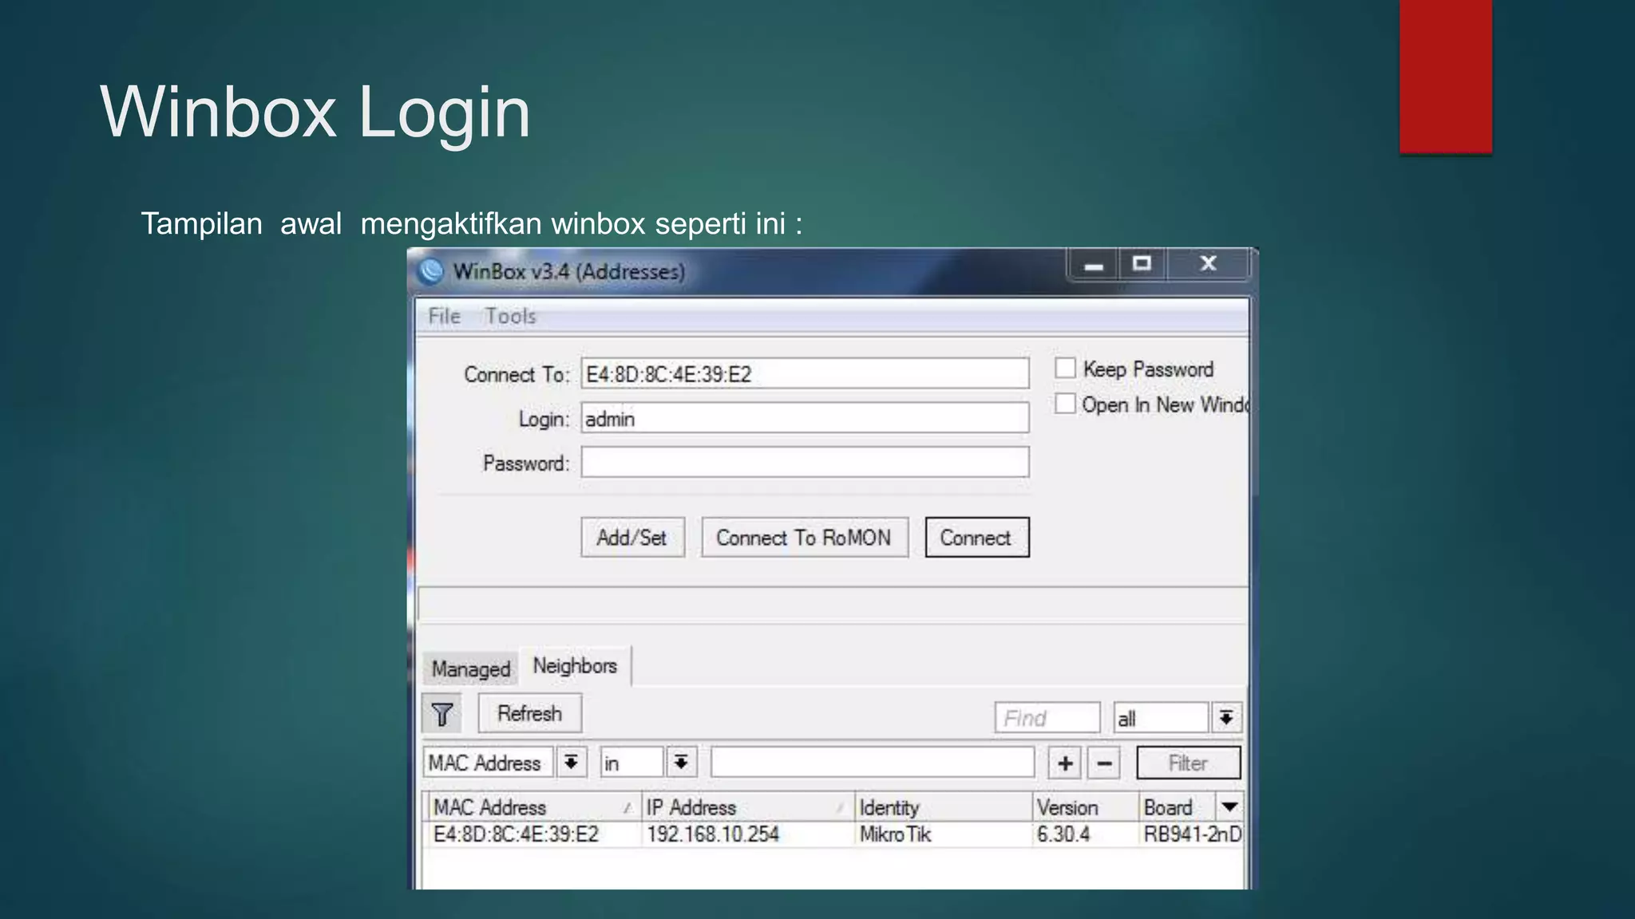Click the RB941-2nD board cell
This screenshot has height=919, width=1635.
pyautogui.click(x=1192, y=834)
